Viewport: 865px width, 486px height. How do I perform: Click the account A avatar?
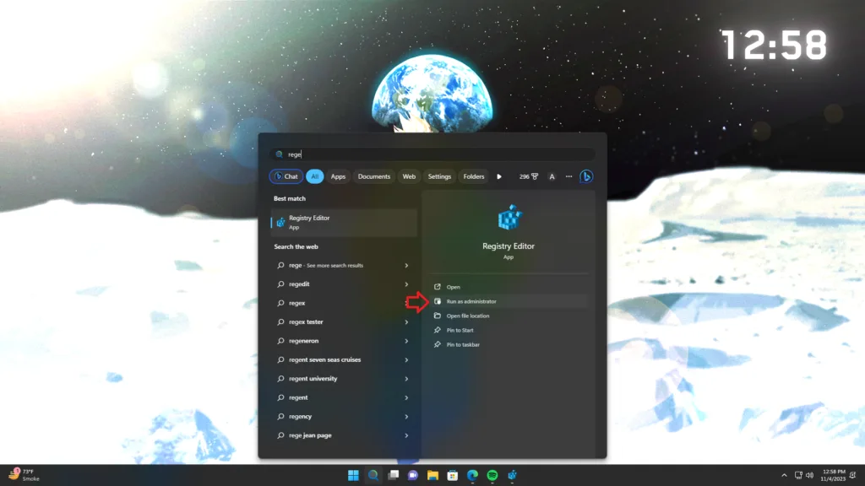pyautogui.click(x=552, y=176)
